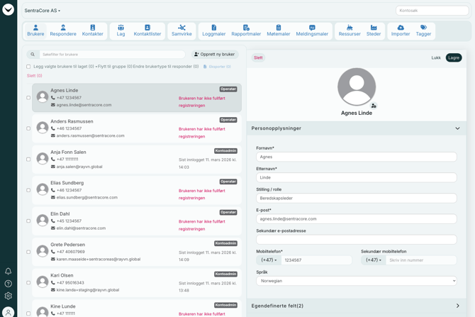Select the checkbox beside Elin Dahl
Screen dimensions: 475x317
pyautogui.click(x=28, y=221)
